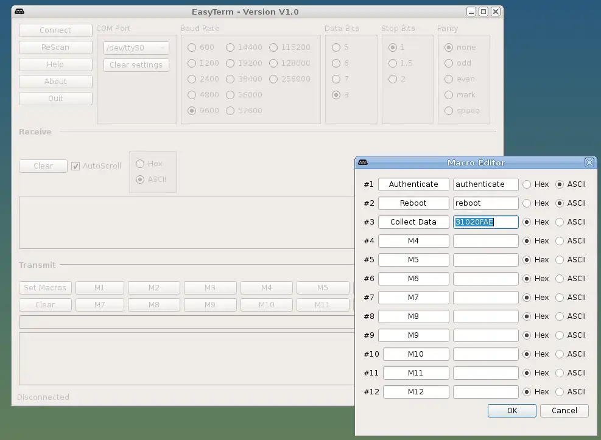601x440 pixels.
Task: Click the Collect Data macro name field
Action: tap(413, 222)
